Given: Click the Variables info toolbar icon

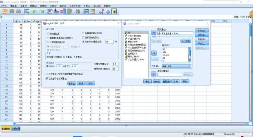Looking at the screenshot, I should pos(63,11).
